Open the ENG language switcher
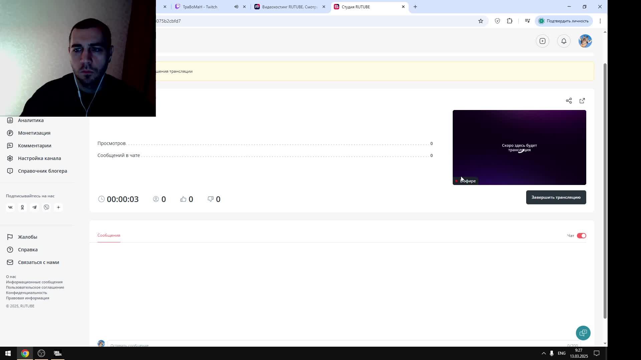 point(562,353)
